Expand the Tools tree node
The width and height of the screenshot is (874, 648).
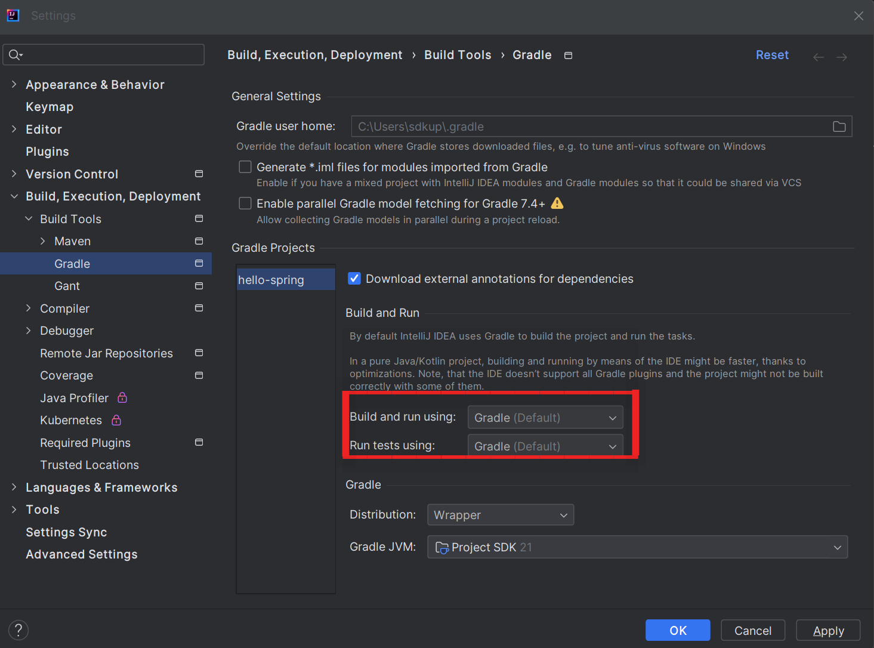[x=14, y=510]
